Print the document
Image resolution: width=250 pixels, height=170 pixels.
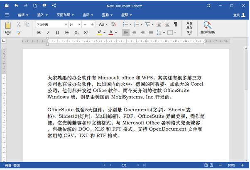coord(44,5)
